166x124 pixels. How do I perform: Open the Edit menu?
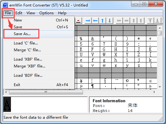pos(19,13)
